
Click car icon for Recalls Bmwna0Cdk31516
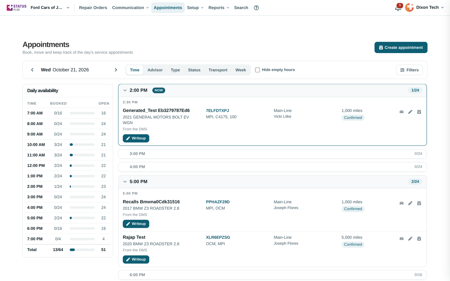(402, 203)
